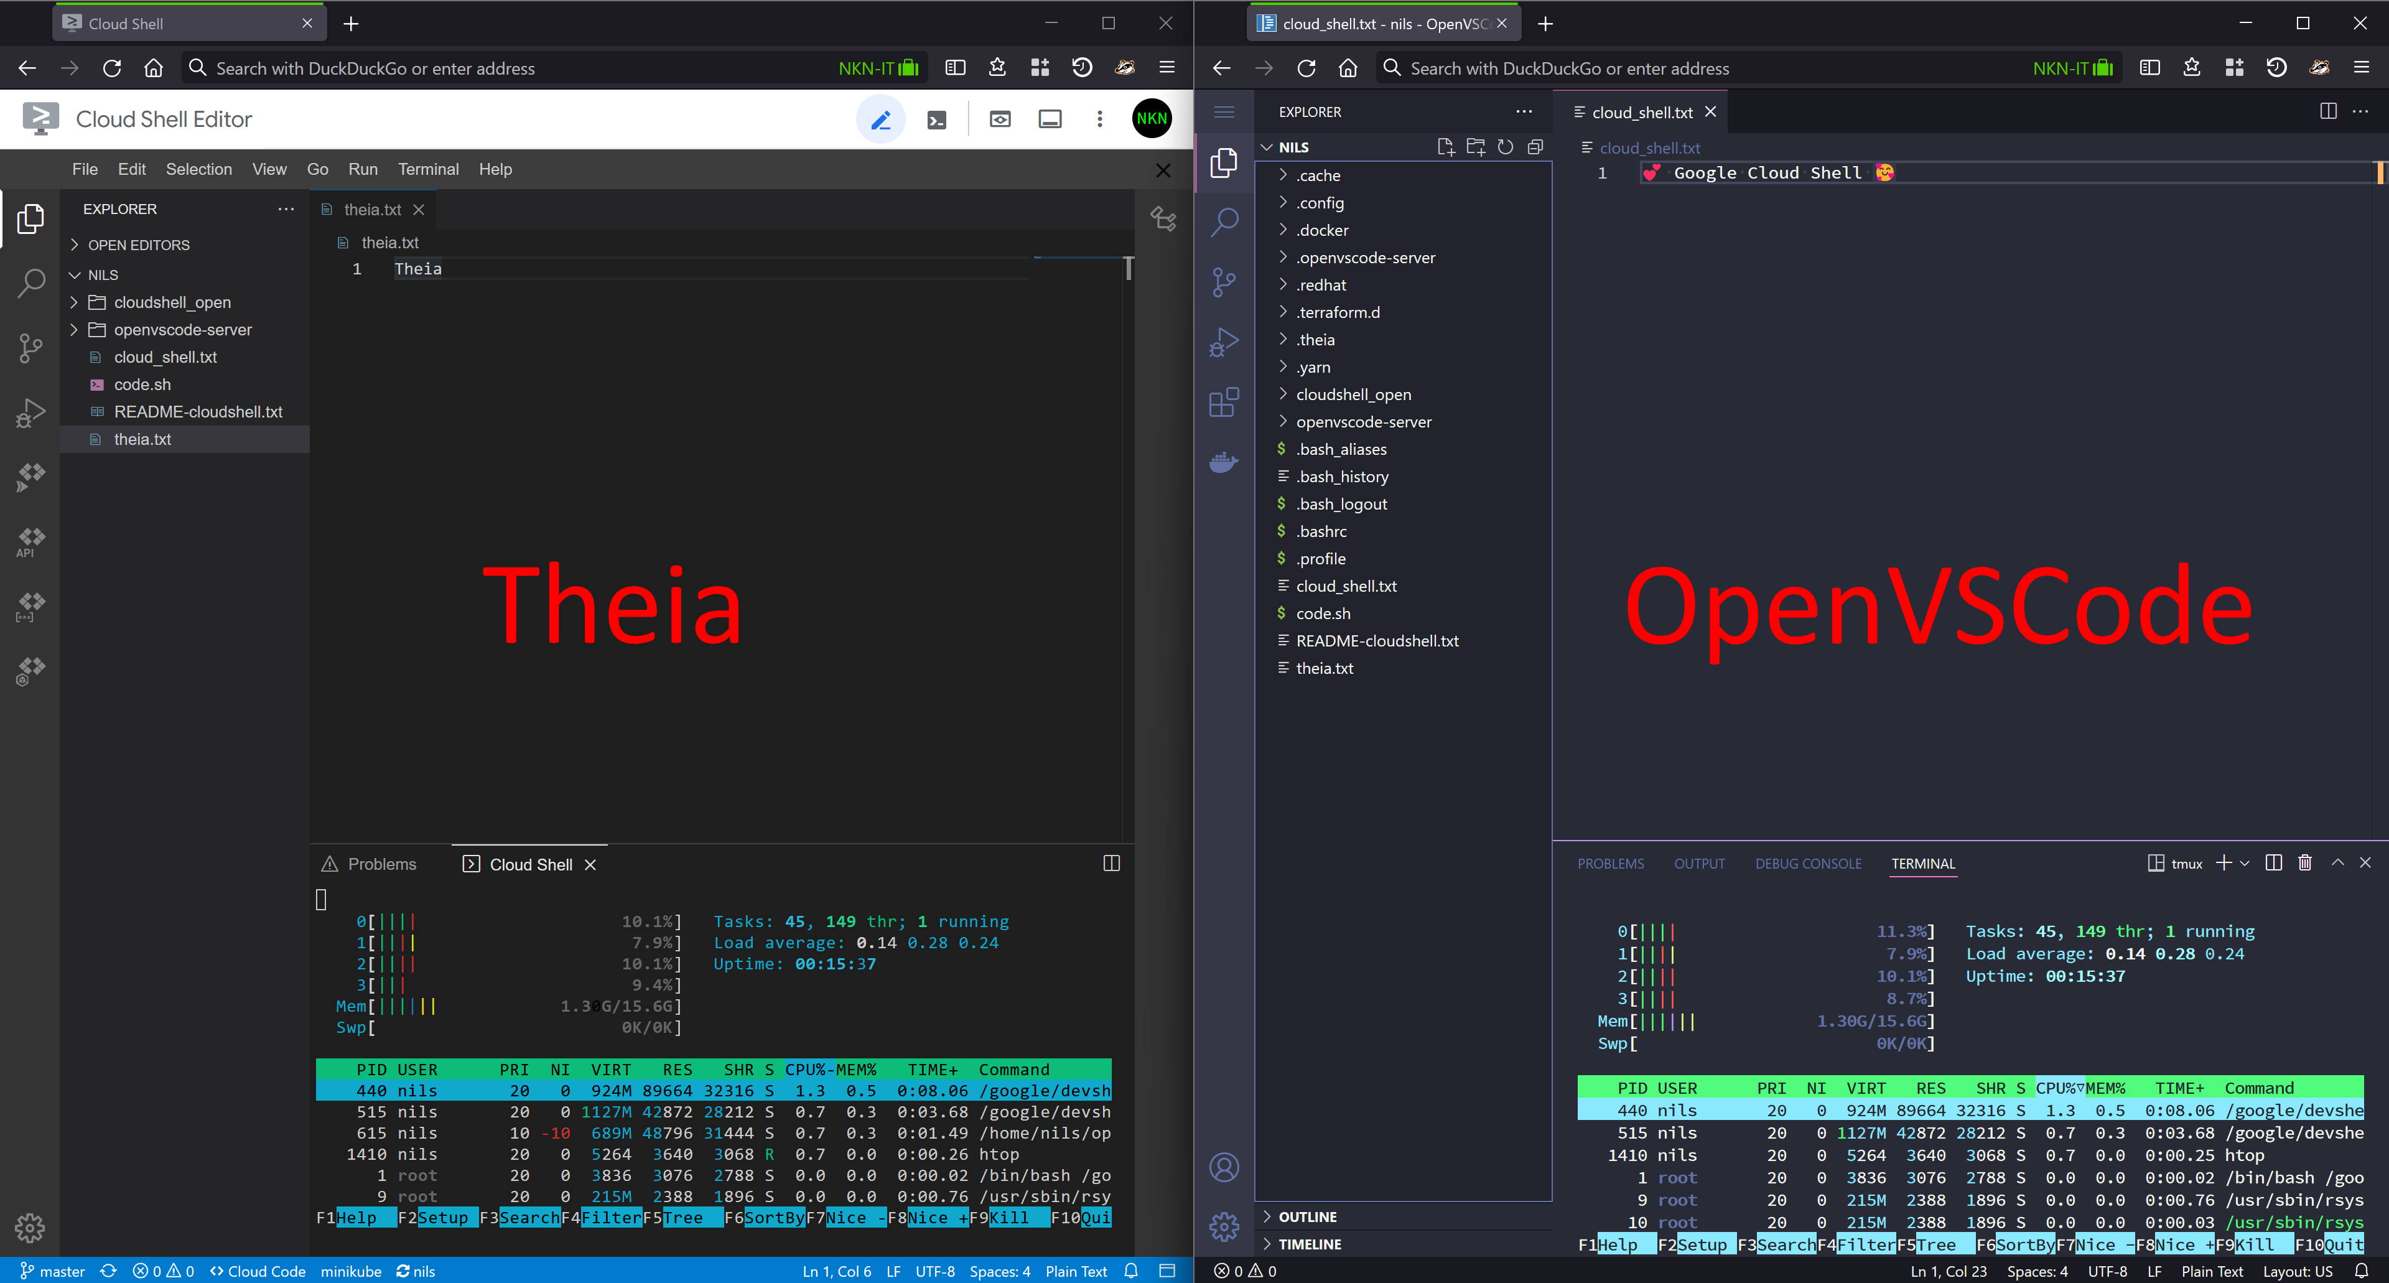Open Extensions view in OpenVSCode activity bar
The width and height of the screenshot is (2389, 1283).
1224,403
